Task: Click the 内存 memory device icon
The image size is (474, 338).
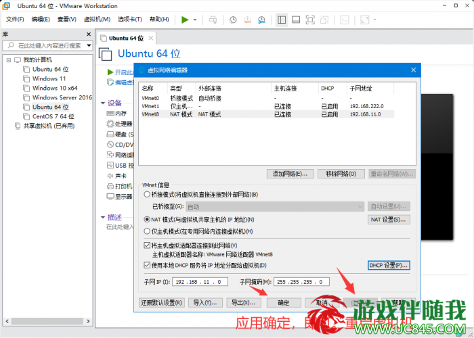Action: point(110,114)
